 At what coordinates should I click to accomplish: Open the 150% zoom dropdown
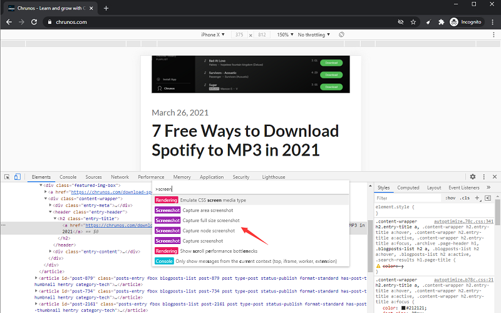point(285,34)
